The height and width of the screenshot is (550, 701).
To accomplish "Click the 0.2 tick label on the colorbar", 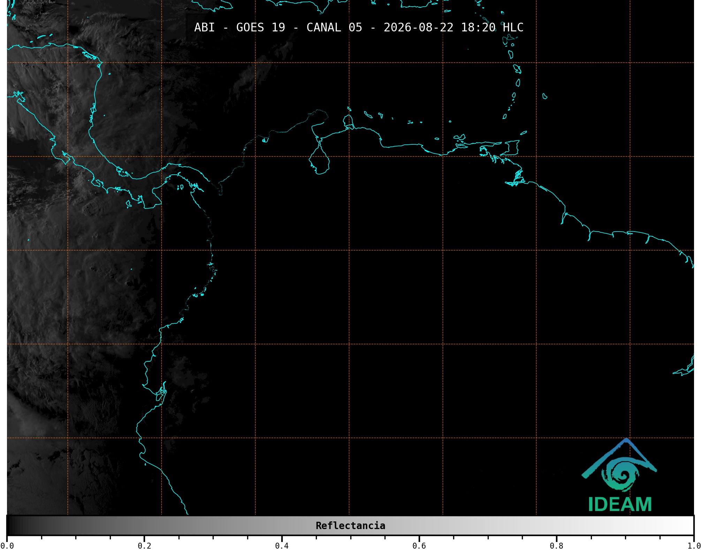I will pos(144,545).
